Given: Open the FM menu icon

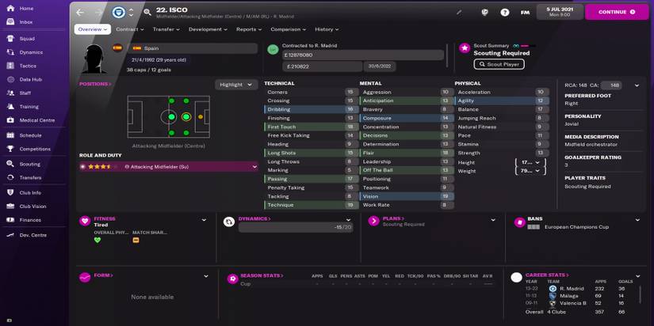Looking at the screenshot, I should (525, 13).
